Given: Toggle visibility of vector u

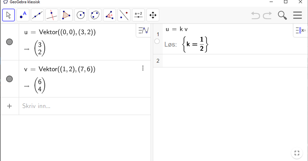Looking at the screenshot, I should [x=9, y=42].
